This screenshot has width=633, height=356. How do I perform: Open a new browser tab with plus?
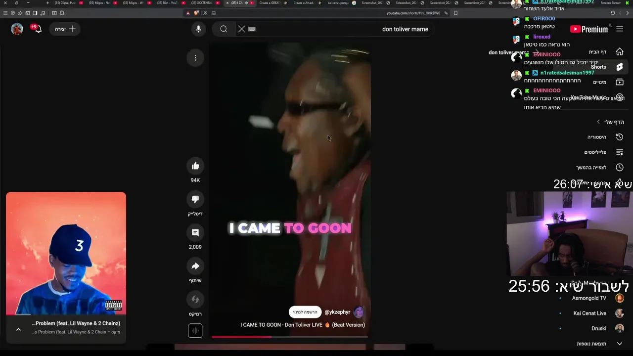tap(47, 3)
